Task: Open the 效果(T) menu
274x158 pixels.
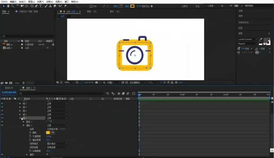Action: coord(40,2)
